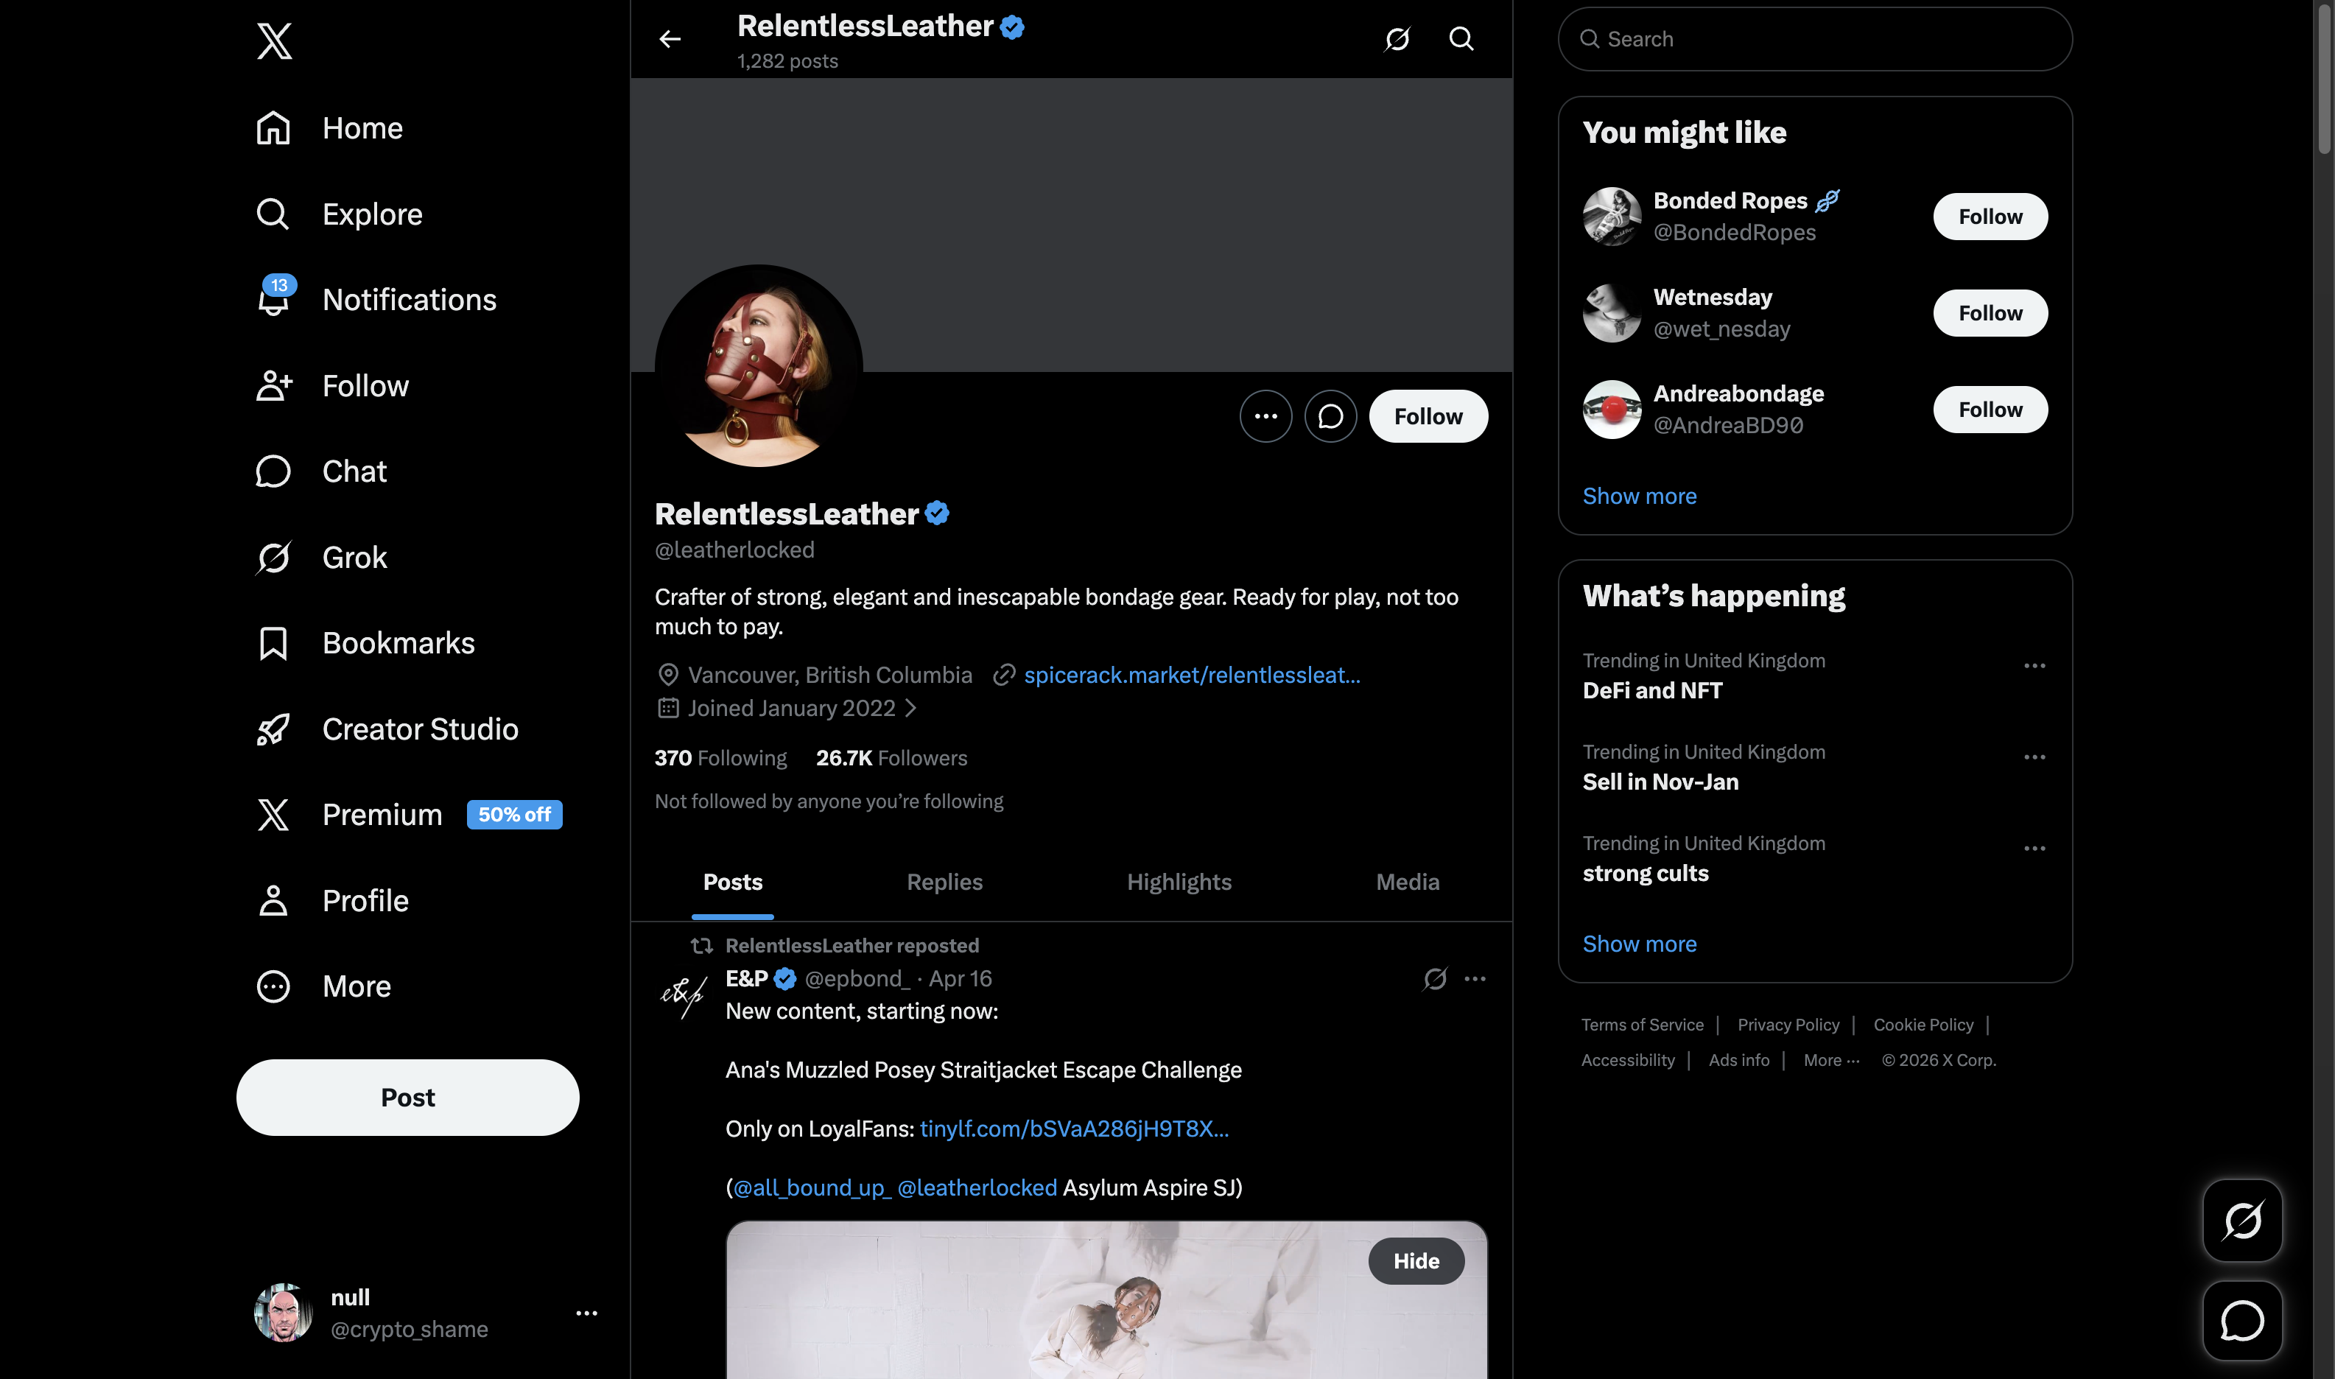
Task: Search this profile with magnifier icon
Action: coord(1461,39)
